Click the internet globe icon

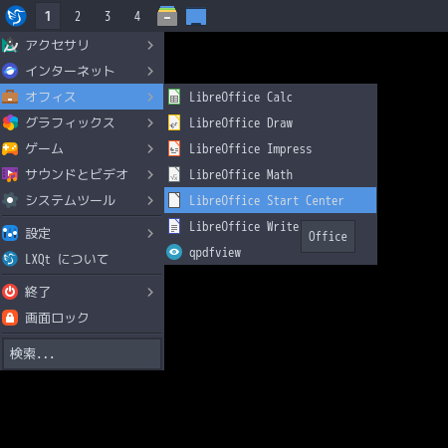pos(10,71)
